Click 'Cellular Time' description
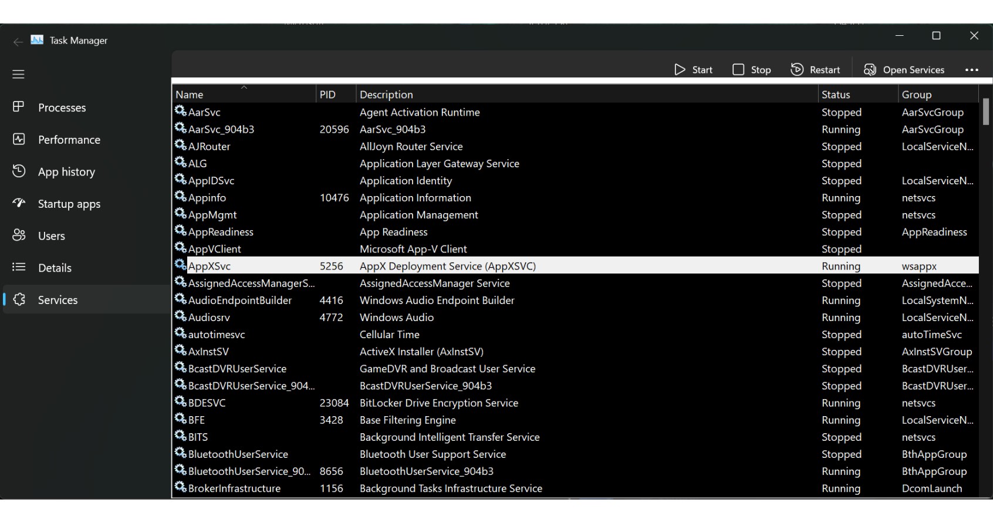The width and height of the screenshot is (993, 523). [390, 335]
